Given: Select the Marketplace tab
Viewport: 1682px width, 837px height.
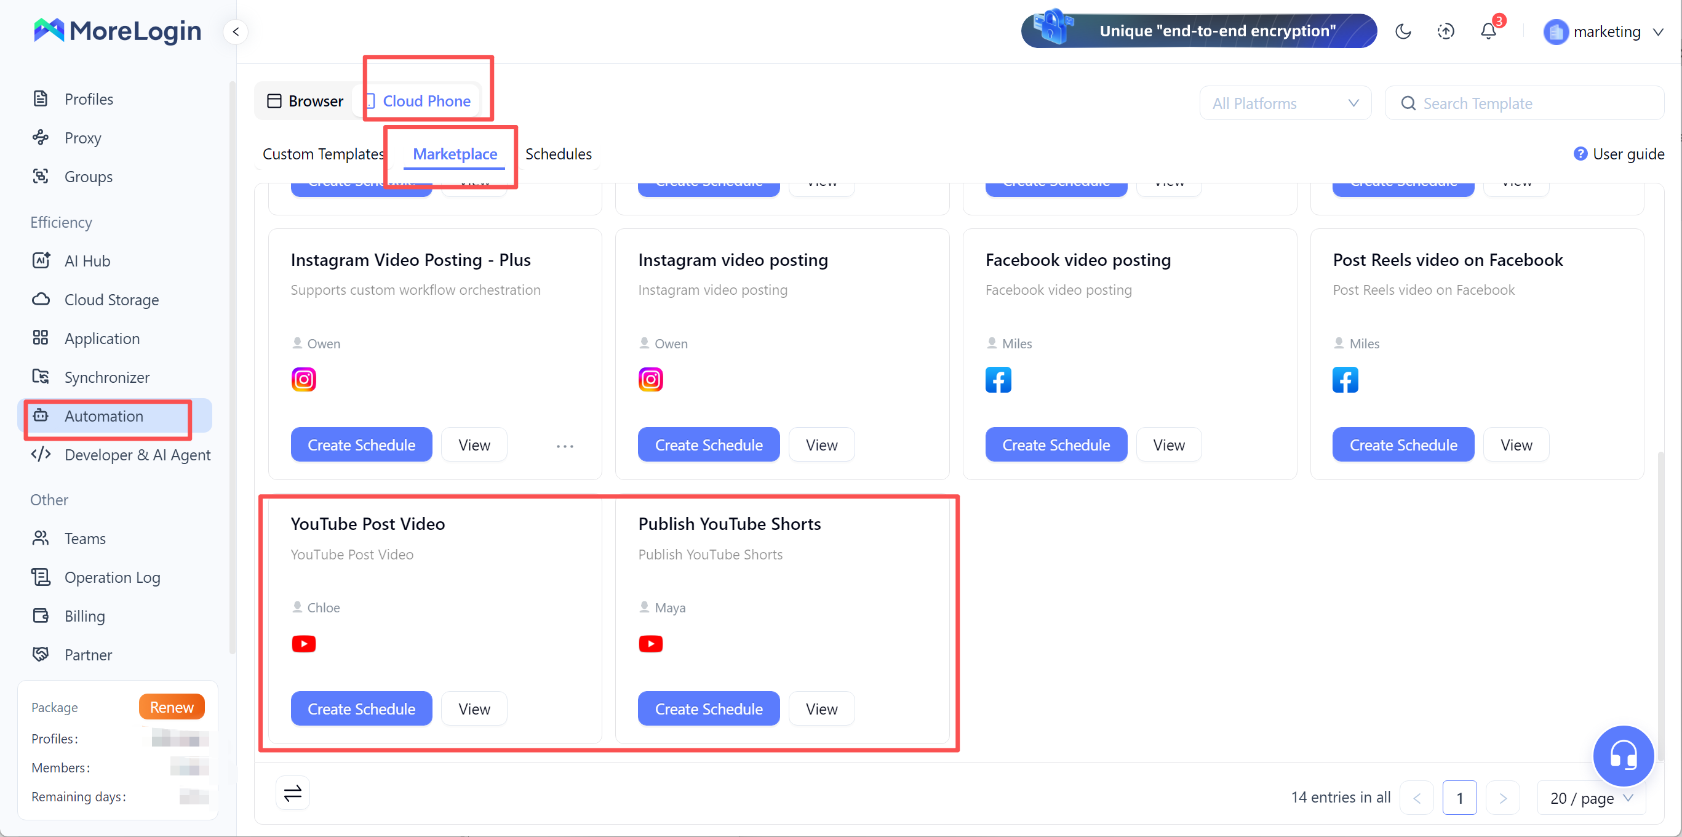Looking at the screenshot, I should click(455, 153).
